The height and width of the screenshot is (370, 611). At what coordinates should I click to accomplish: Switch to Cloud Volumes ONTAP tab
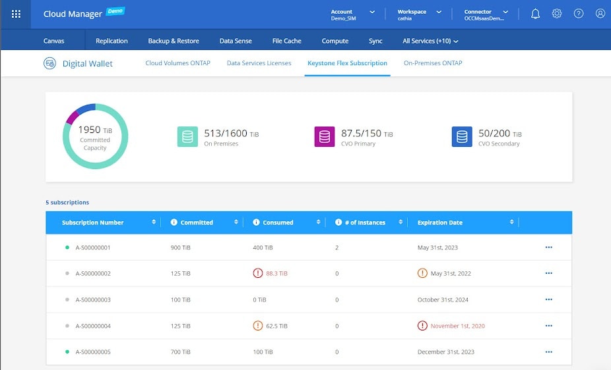click(177, 63)
